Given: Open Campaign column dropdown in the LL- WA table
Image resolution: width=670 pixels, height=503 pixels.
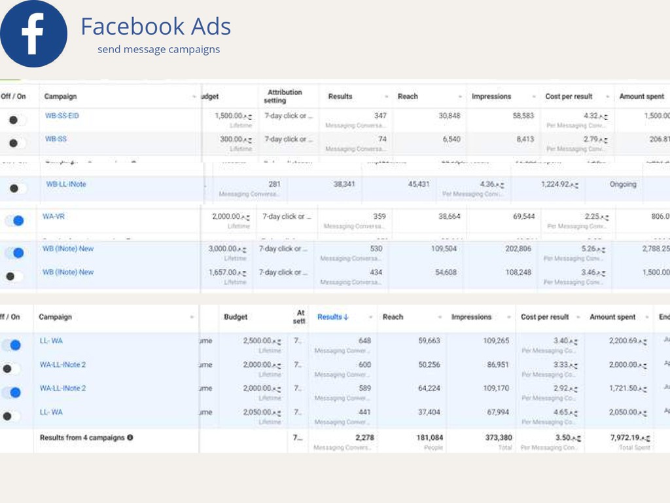Looking at the screenshot, I should pyautogui.click(x=192, y=317).
